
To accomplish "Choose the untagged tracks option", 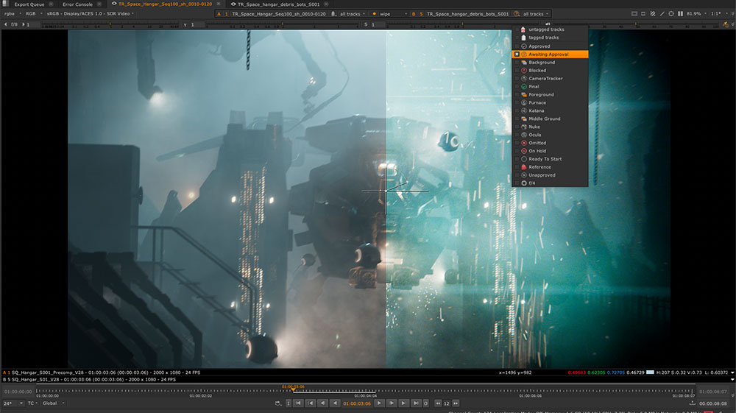I will 546,29.
